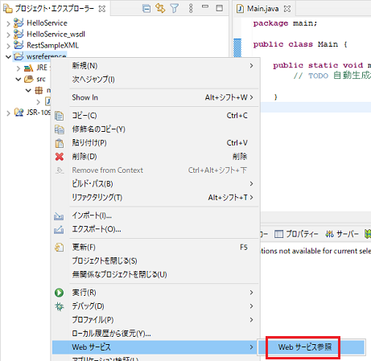This screenshot has height=361, width=371.
Task: Open the 新規(N) submenu
Action: [155, 66]
